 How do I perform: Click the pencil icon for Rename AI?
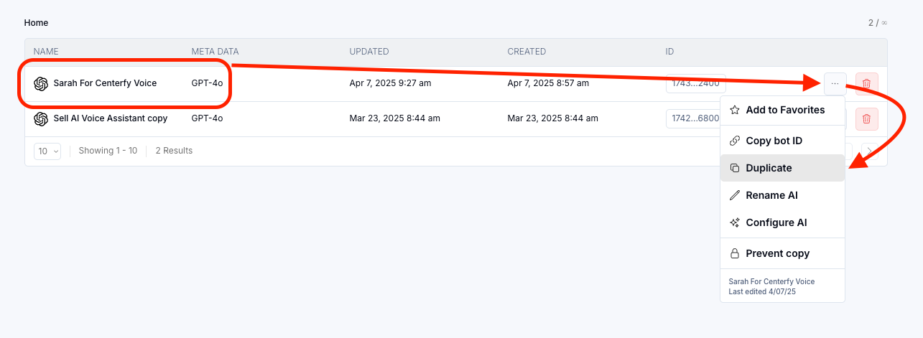[x=735, y=195]
